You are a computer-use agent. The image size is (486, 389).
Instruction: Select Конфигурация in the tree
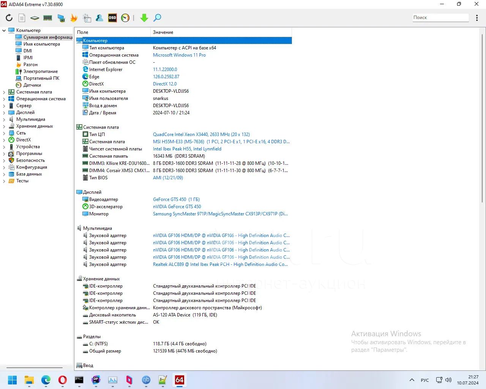pos(32,167)
